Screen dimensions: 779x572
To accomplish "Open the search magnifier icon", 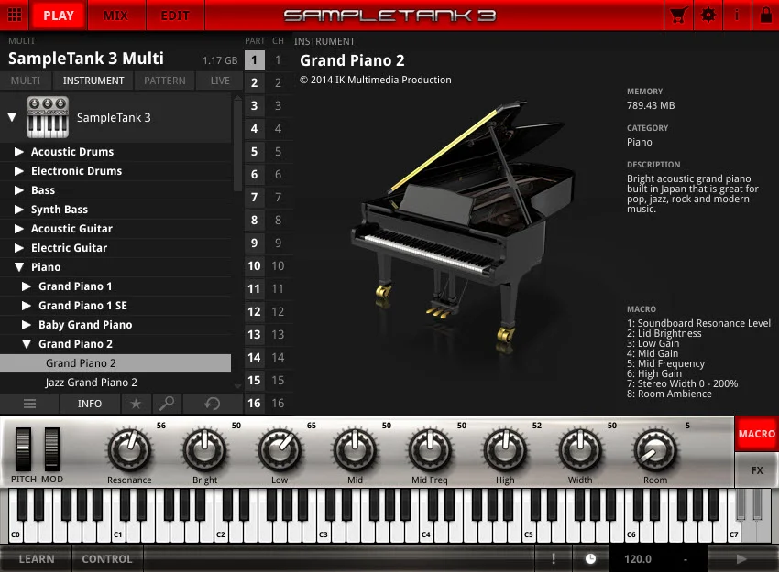I will tap(167, 404).
